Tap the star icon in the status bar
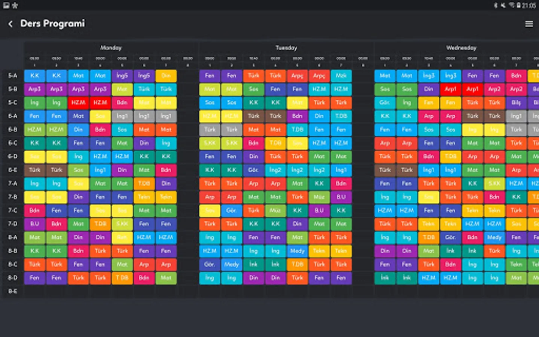 pos(15,5)
